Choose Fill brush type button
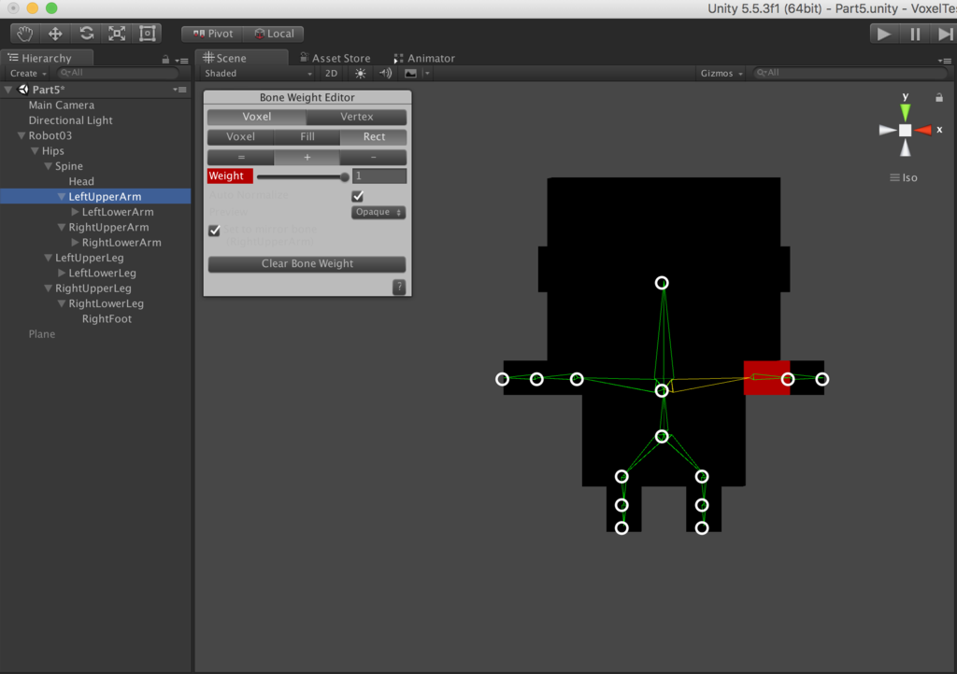Viewport: 957px width, 674px height. coord(307,136)
